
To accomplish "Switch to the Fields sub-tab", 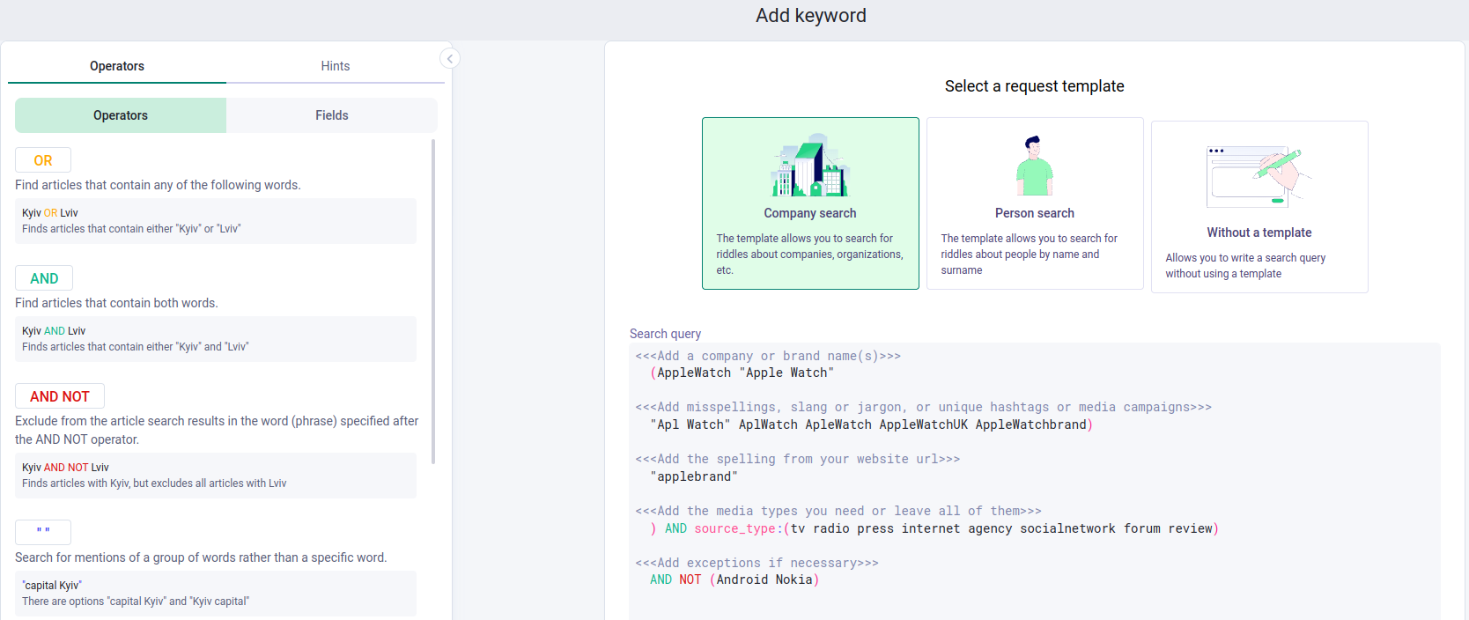I will pyautogui.click(x=332, y=115).
